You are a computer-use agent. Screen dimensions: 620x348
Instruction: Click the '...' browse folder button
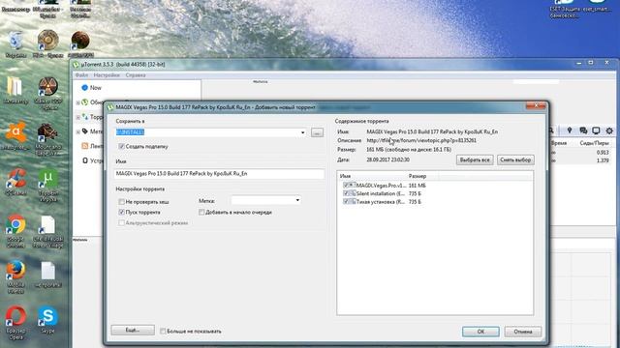(x=317, y=132)
